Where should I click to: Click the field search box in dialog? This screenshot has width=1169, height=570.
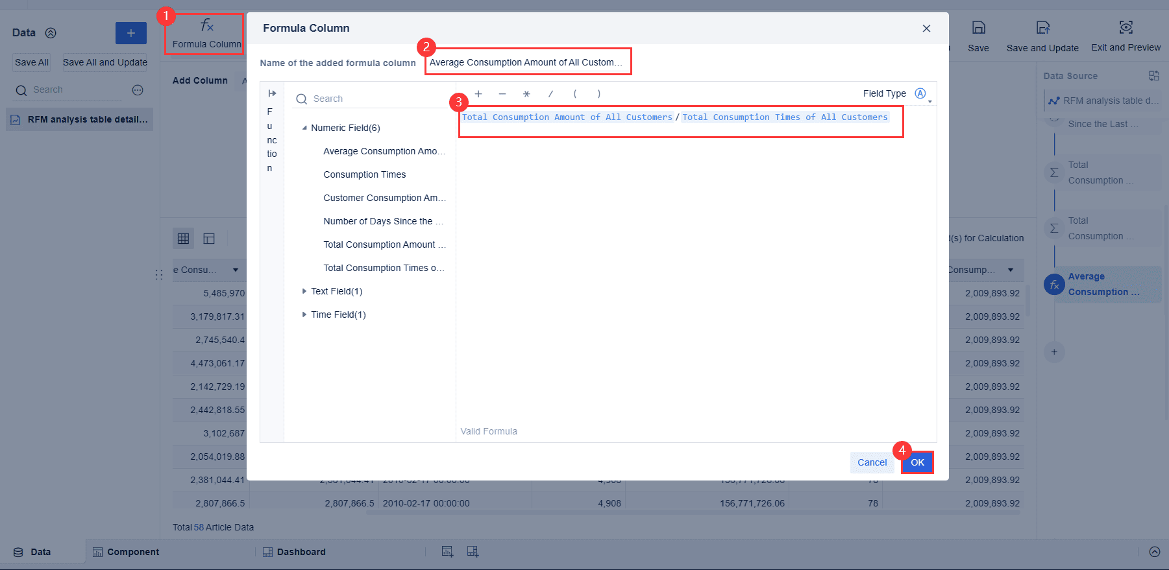coord(370,99)
